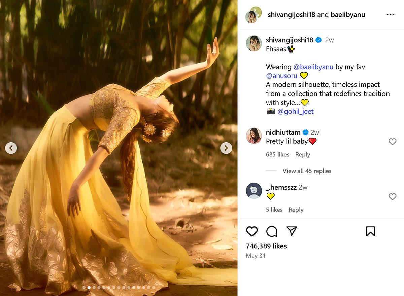The image size is (404, 296).
Task: Go to the previous carousel photo
Action: click(x=11, y=148)
